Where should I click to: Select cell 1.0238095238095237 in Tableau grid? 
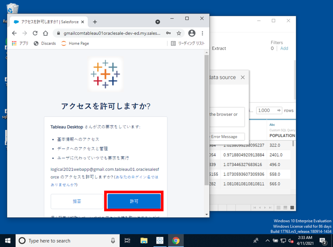244,145
